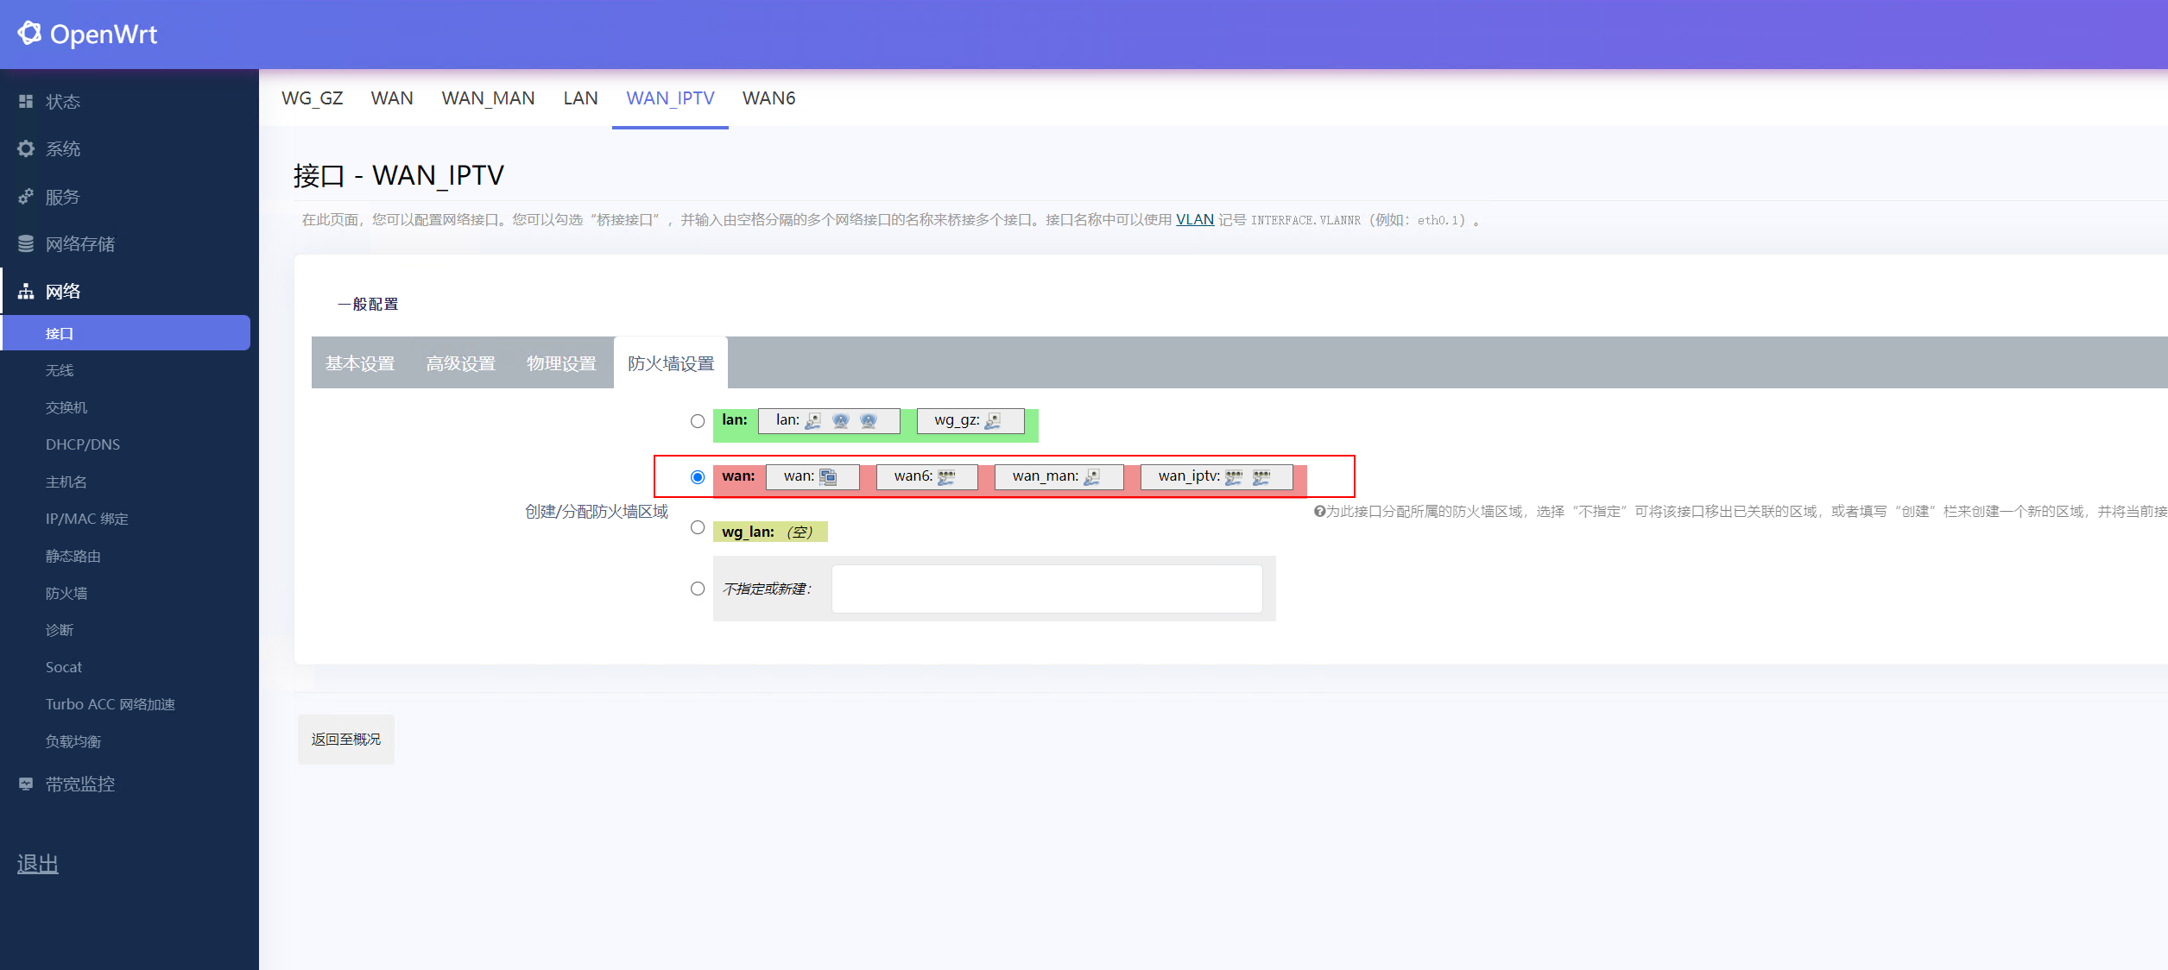Select the unspecified-or-create (不指定或新建) radio button
Screen dimensions: 2168x970
pyautogui.click(x=698, y=589)
